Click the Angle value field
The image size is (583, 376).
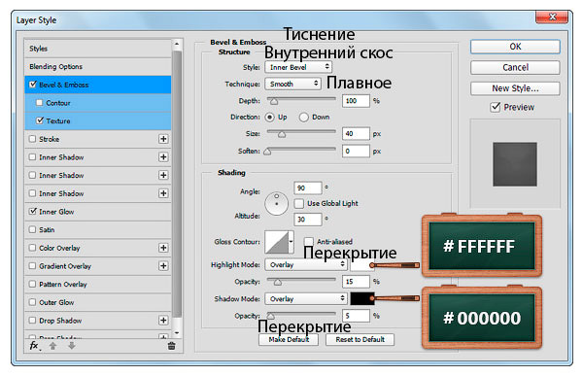pos(308,188)
